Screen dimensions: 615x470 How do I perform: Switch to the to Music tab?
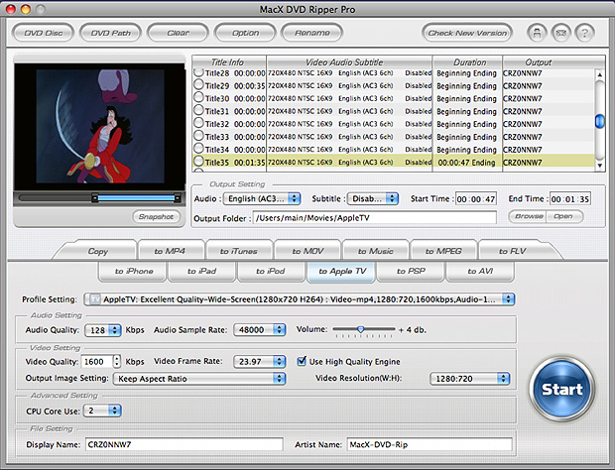[375, 251]
